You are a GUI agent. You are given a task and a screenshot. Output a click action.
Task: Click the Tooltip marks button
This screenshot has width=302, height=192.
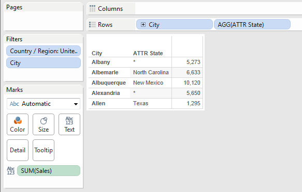(x=44, y=150)
